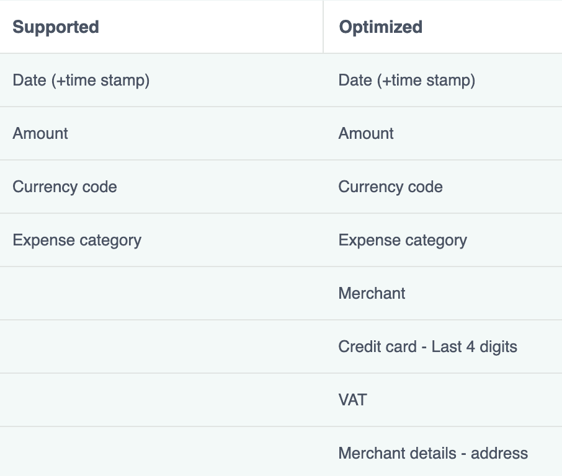Click empty Supported cell in Credit card row
The image size is (562, 476).
[161, 347]
